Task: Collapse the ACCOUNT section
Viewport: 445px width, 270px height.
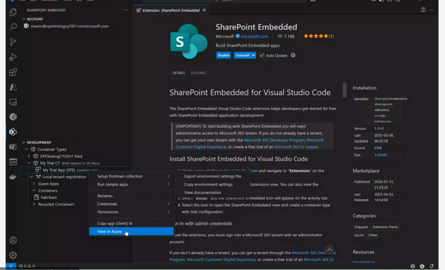Action: coord(24,19)
